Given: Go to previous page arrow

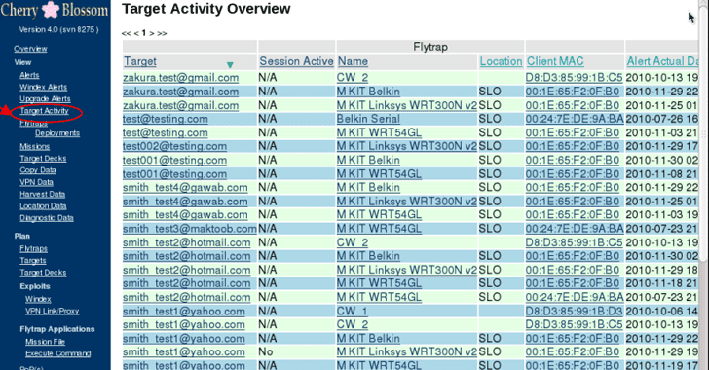Looking at the screenshot, I should [x=136, y=33].
